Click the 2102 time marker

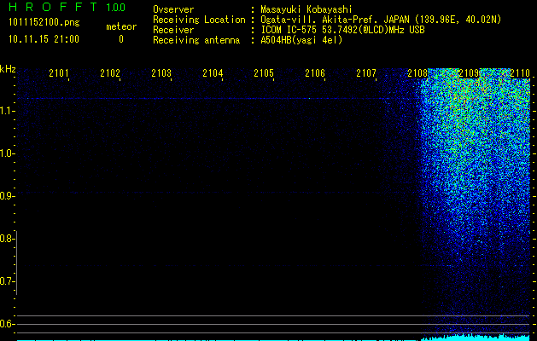pyautogui.click(x=110, y=72)
